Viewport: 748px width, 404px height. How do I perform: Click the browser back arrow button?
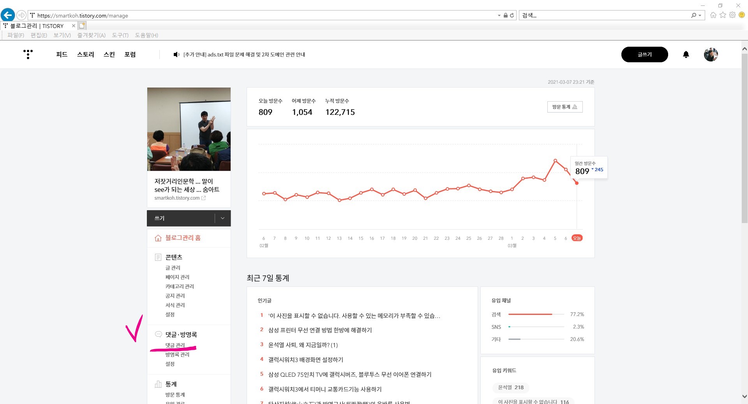click(8, 15)
